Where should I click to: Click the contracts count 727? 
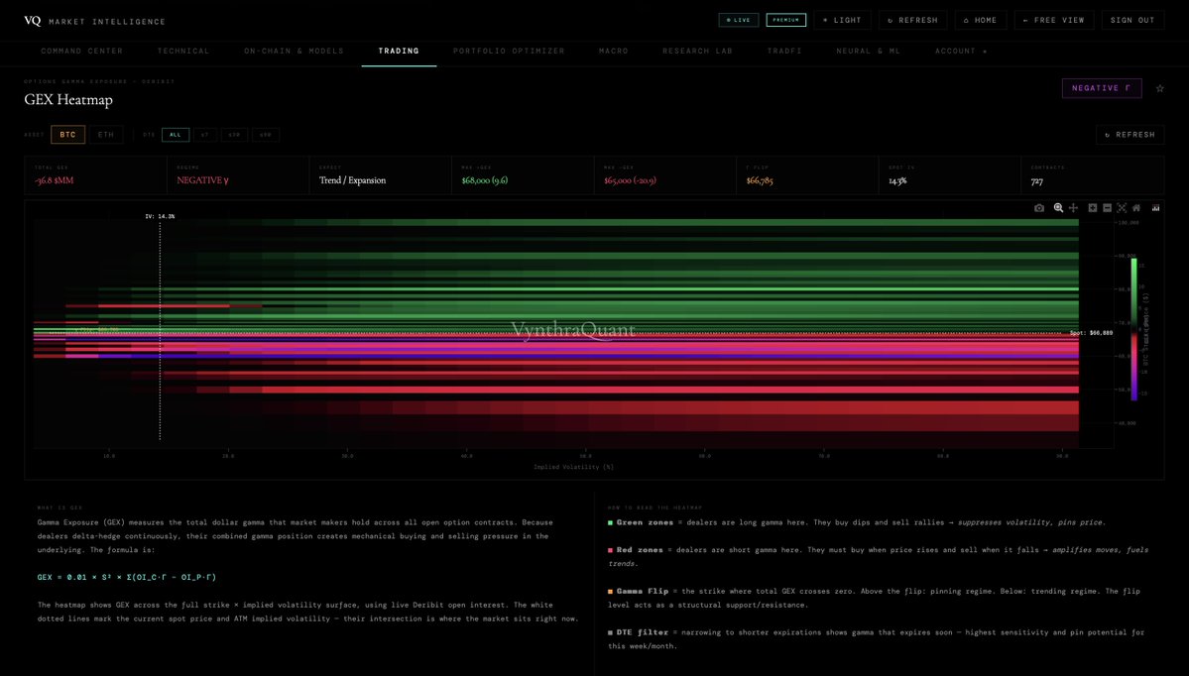[1036, 180]
